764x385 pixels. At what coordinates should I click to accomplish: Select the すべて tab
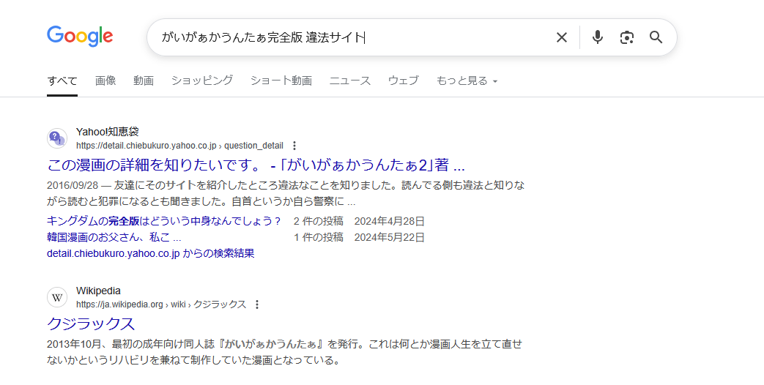click(62, 81)
